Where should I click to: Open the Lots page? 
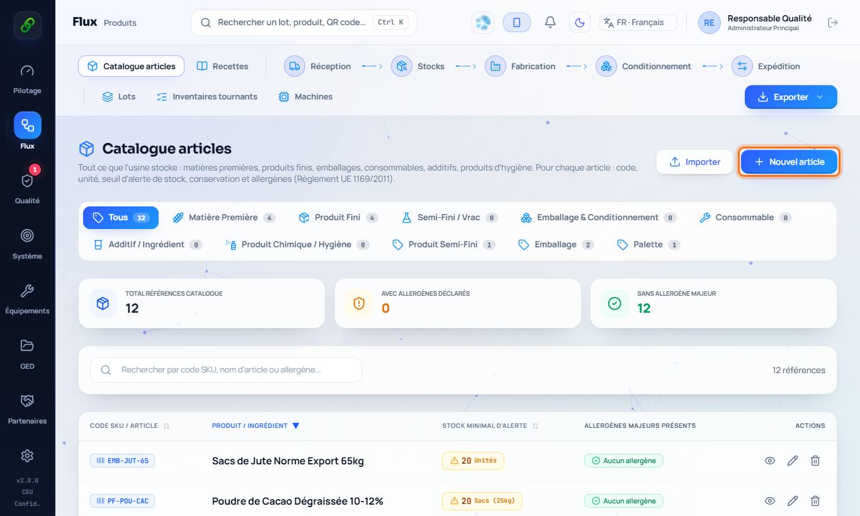(x=118, y=97)
